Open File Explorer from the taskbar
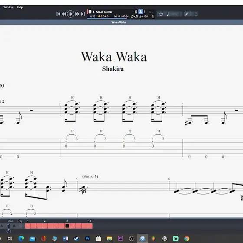The height and width of the screenshot is (243, 243). click(x=109, y=239)
